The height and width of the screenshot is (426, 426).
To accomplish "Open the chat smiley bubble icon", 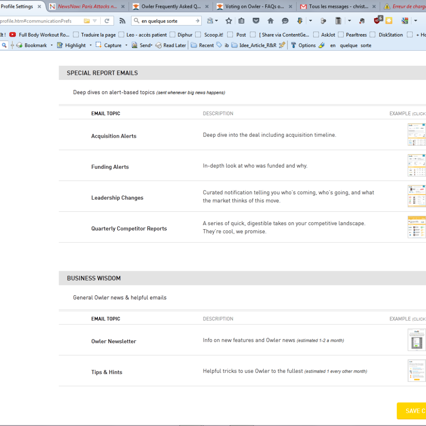I will click(285, 21).
